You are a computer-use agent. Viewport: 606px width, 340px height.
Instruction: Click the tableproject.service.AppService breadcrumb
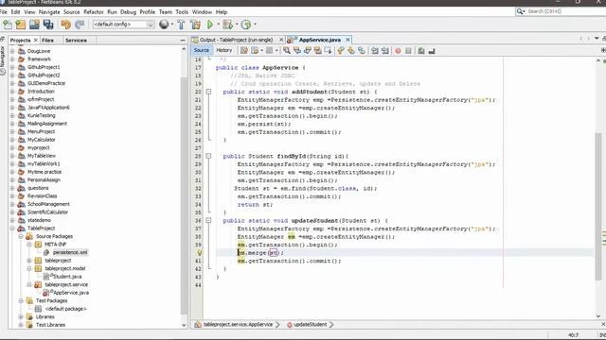(x=238, y=325)
